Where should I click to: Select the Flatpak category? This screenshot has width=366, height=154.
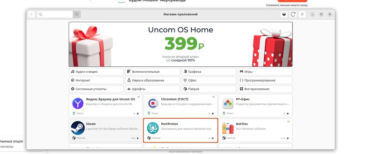[209, 89]
